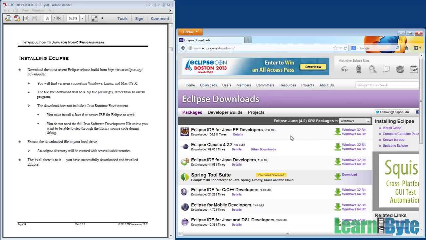
Task: Open the search engine selector dropdown
Action: point(355,48)
